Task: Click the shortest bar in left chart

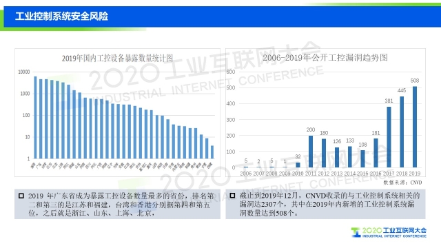Action: pos(212,152)
